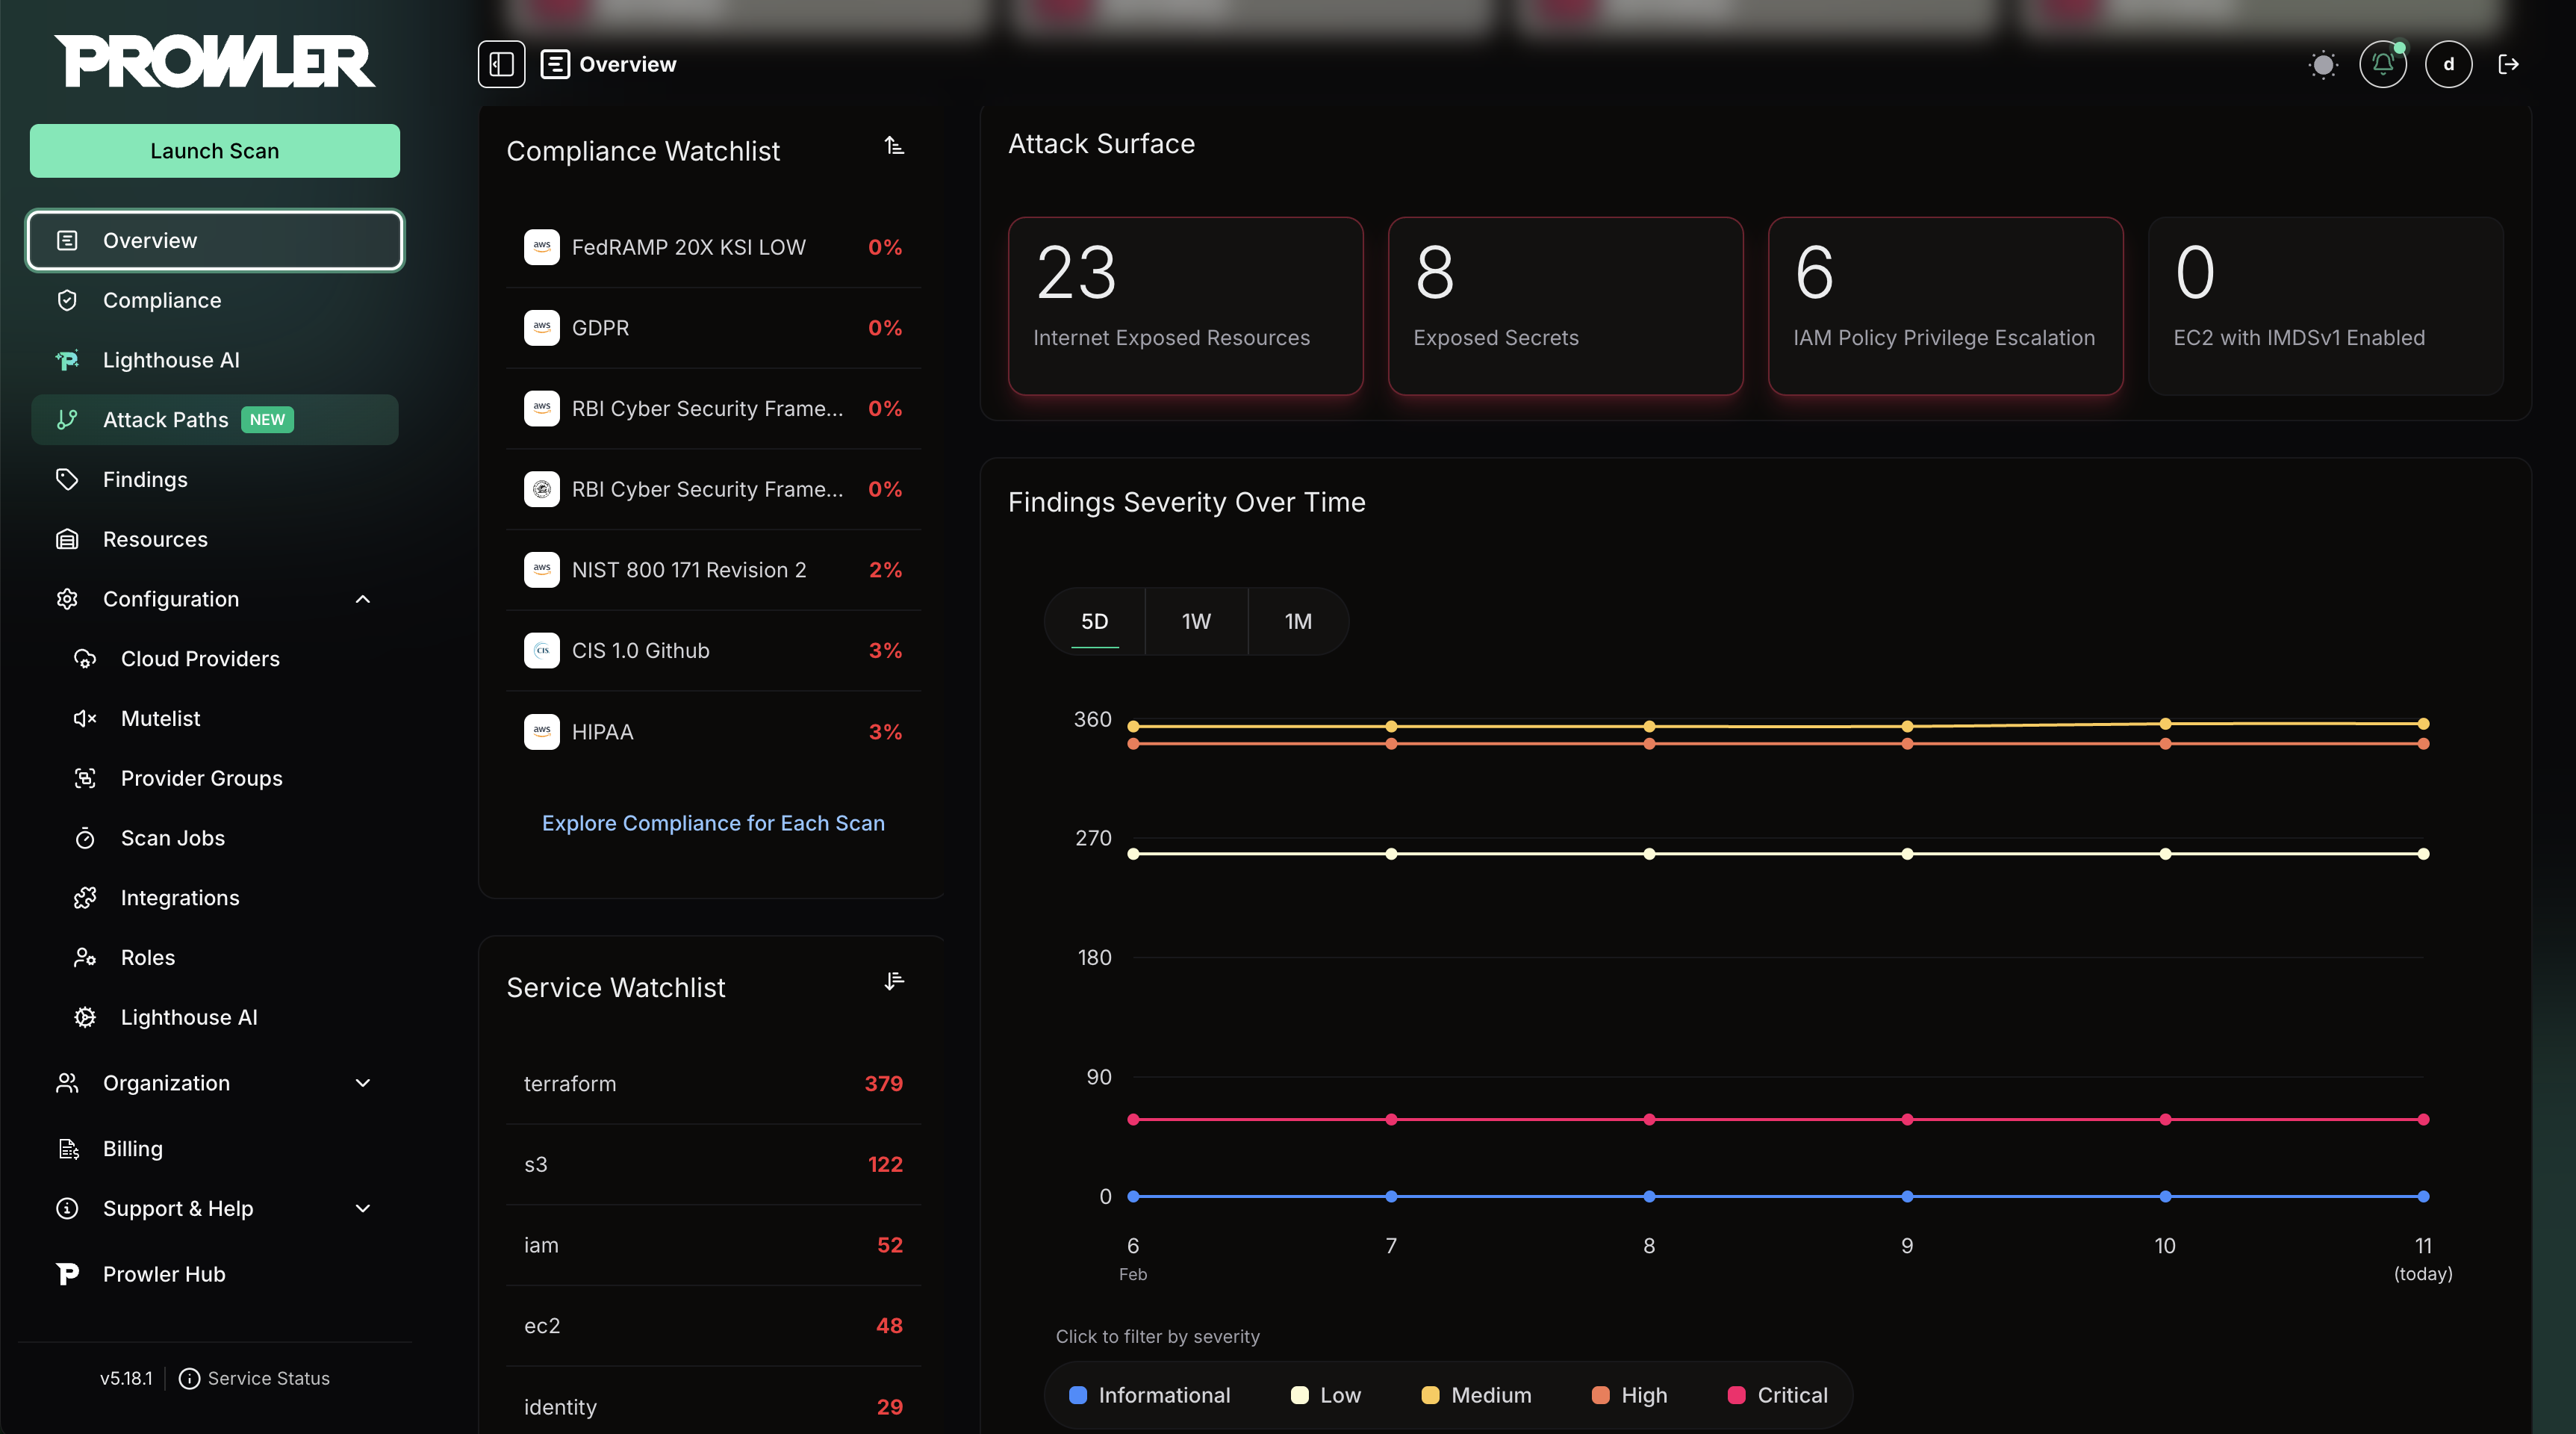Toggle Critical severity legend filter
The width and height of the screenshot is (2576, 1434).
click(1778, 1395)
